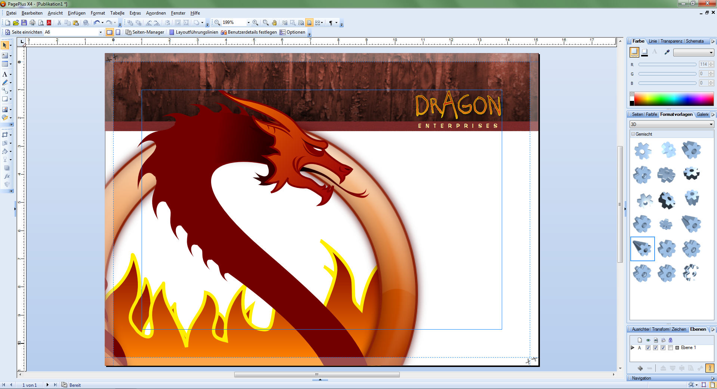Click the Paste clipboard icon
This screenshot has width=717, height=389.
(x=76, y=22)
